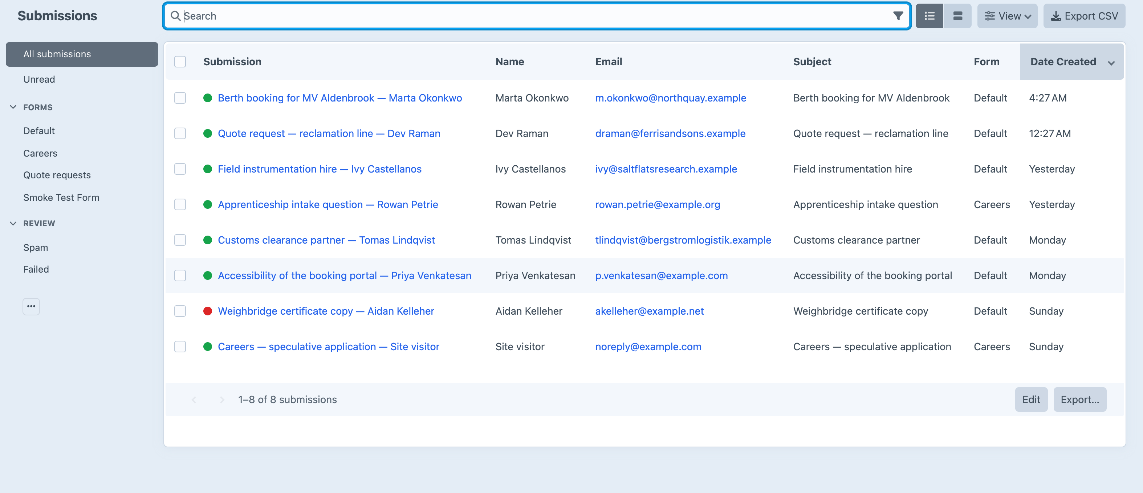Show Unread submissions
The image size is (1143, 493).
pos(39,79)
